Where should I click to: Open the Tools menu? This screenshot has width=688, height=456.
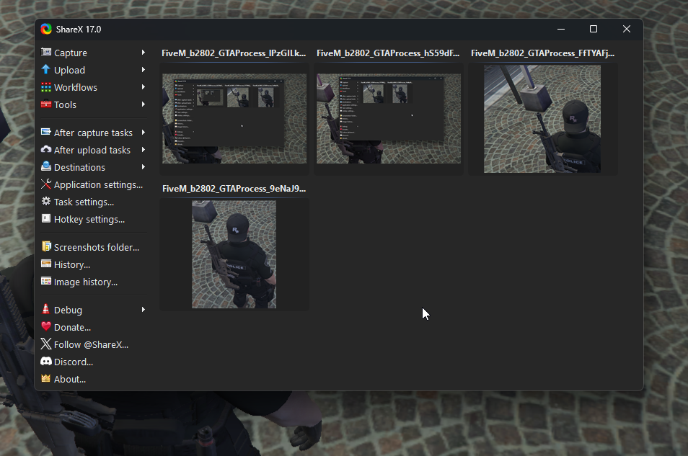(x=94, y=104)
